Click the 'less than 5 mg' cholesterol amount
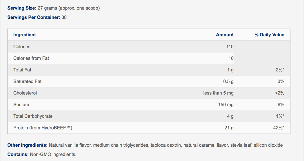The height and width of the screenshot is (161, 304). pos(218,93)
